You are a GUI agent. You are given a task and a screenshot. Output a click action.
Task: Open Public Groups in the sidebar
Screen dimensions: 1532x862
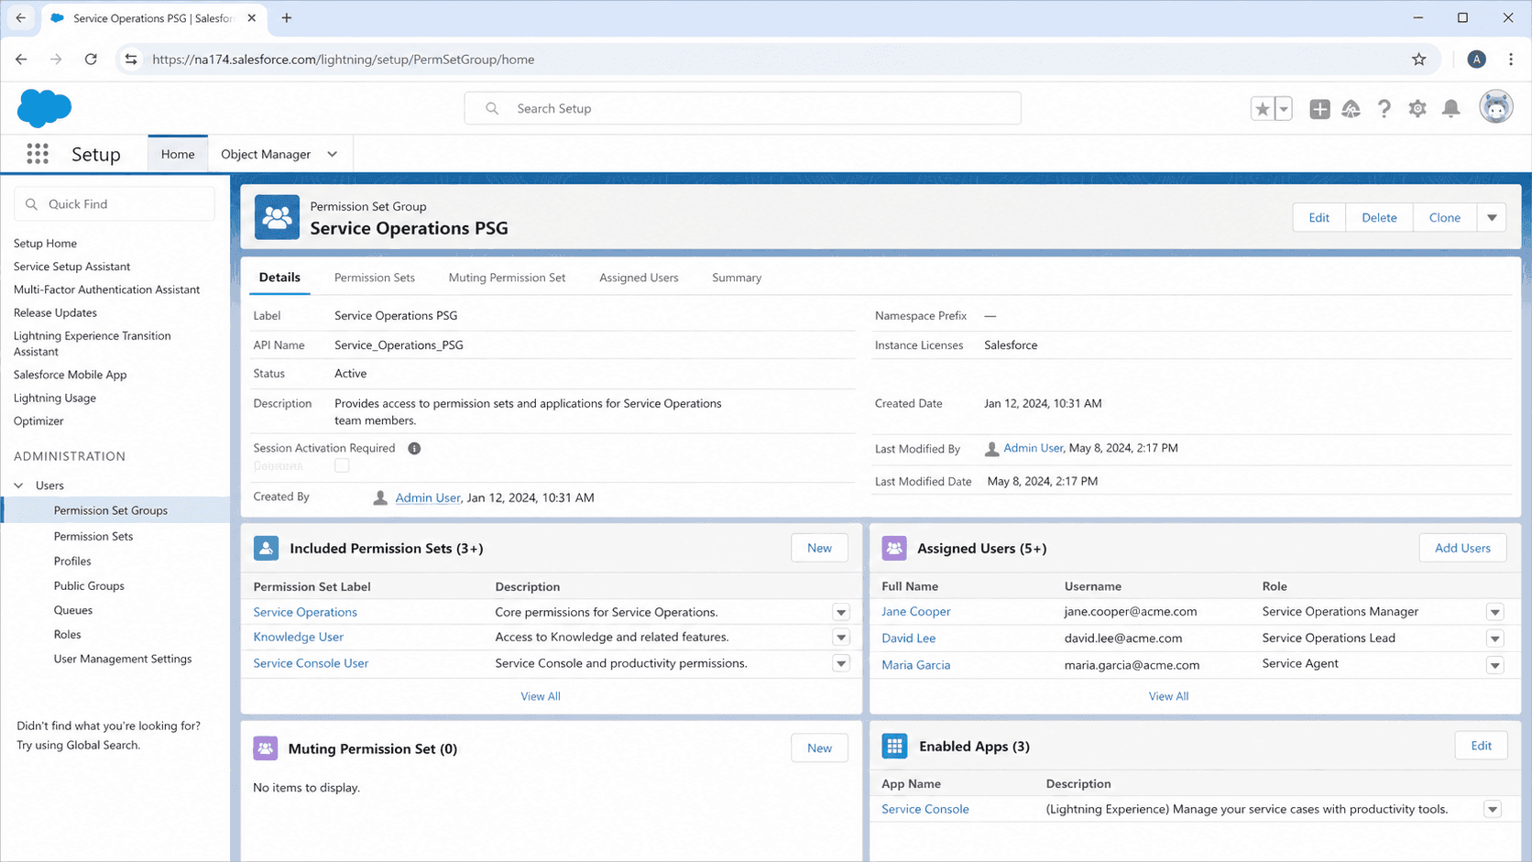pos(89,586)
